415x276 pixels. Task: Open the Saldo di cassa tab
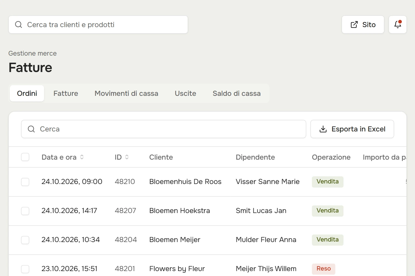click(x=237, y=93)
